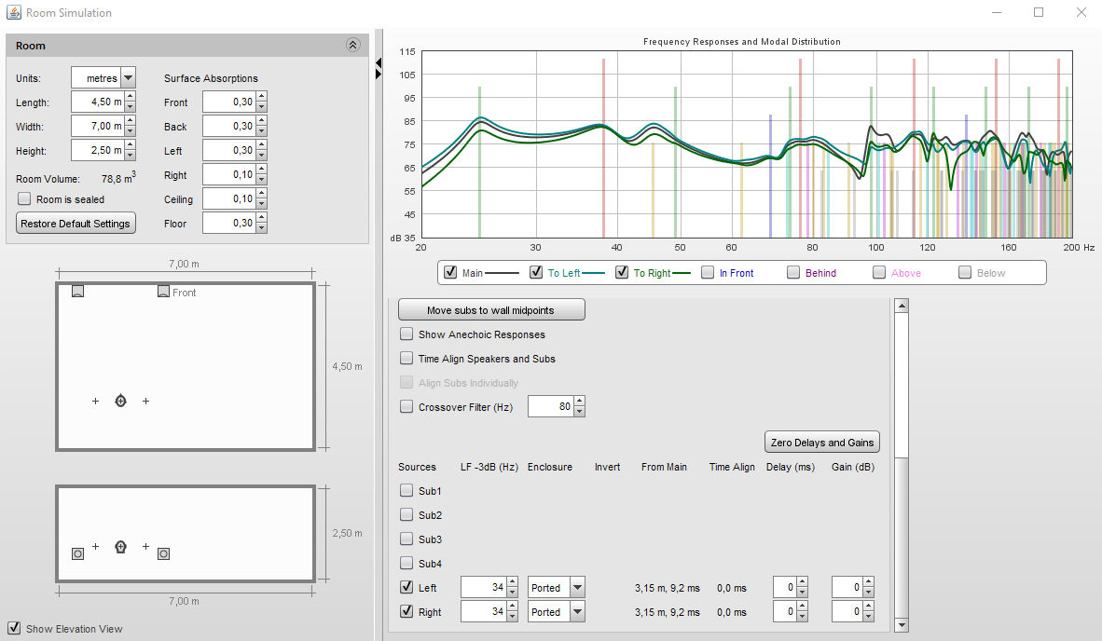
Task: Increase Left speaker Delay
Action: point(803,582)
